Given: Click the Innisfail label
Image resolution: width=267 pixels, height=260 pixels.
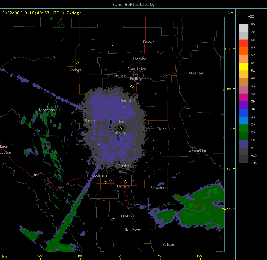Looking at the screenshot, I should [x=129, y=101].
